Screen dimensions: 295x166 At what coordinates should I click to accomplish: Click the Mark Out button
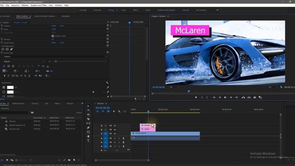click(207, 97)
